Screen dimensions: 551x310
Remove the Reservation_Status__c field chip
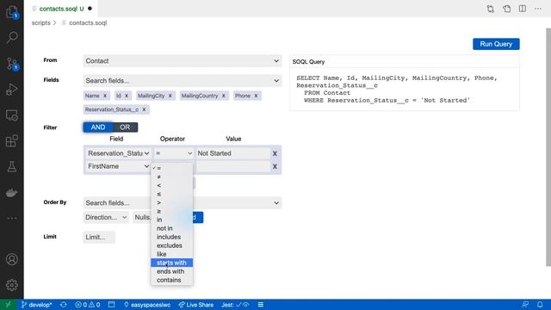[x=144, y=109]
